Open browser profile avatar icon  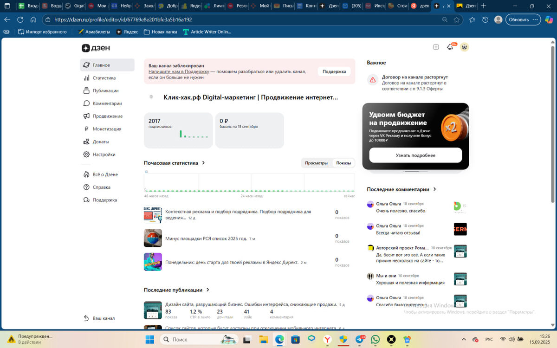point(498,20)
